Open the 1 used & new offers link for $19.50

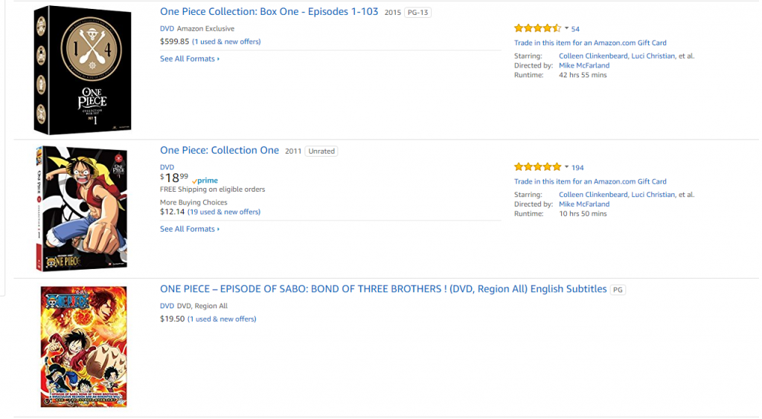(x=222, y=319)
